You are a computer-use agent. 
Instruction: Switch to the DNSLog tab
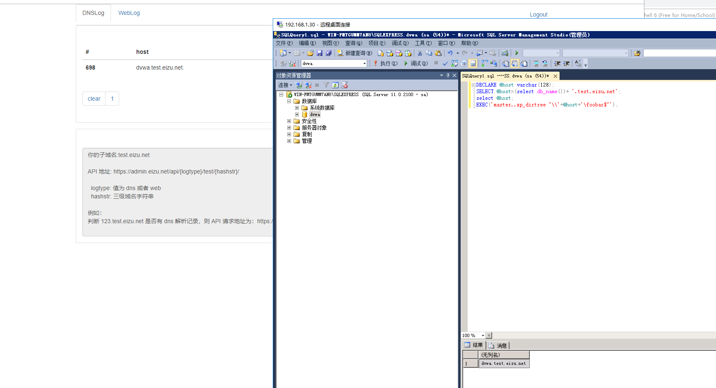point(93,13)
